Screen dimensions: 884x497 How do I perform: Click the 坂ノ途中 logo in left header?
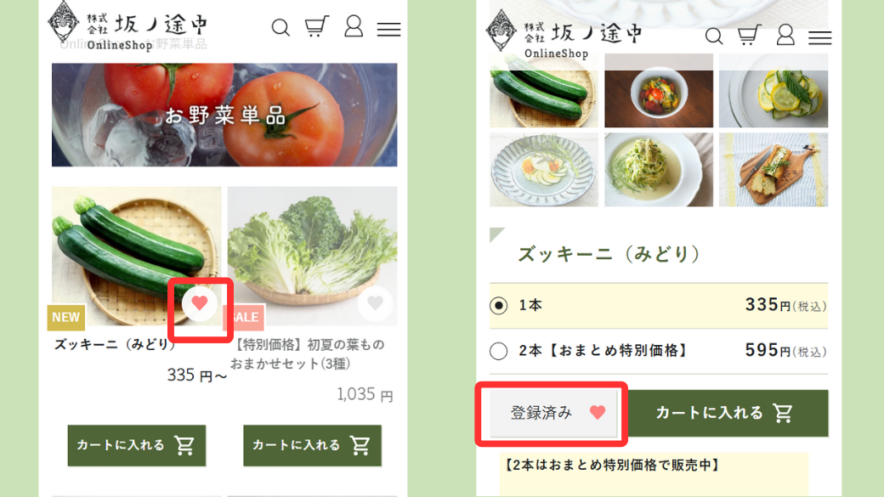click(x=128, y=25)
